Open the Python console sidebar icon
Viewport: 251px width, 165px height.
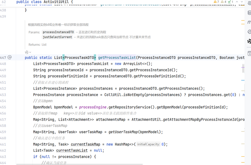(x=249, y=32)
